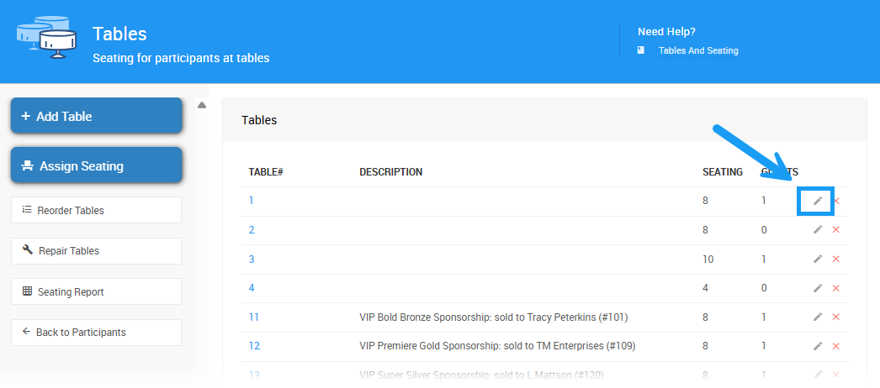The height and width of the screenshot is (388, 880).
Task: Go Back to Participants
Action: pos(96,332)
